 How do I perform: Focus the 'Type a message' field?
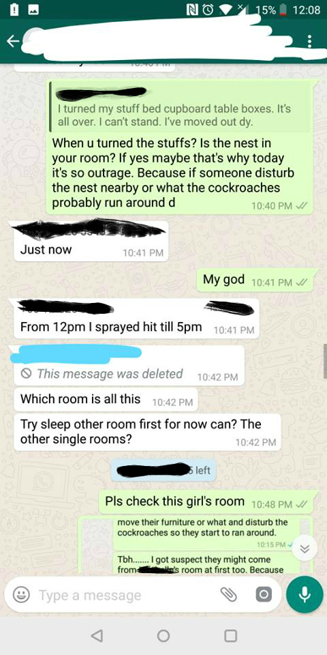[x=125, y=595]
